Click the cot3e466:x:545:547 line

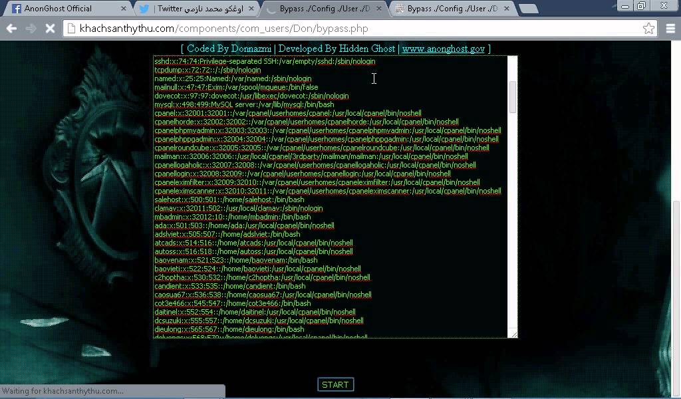233,303
